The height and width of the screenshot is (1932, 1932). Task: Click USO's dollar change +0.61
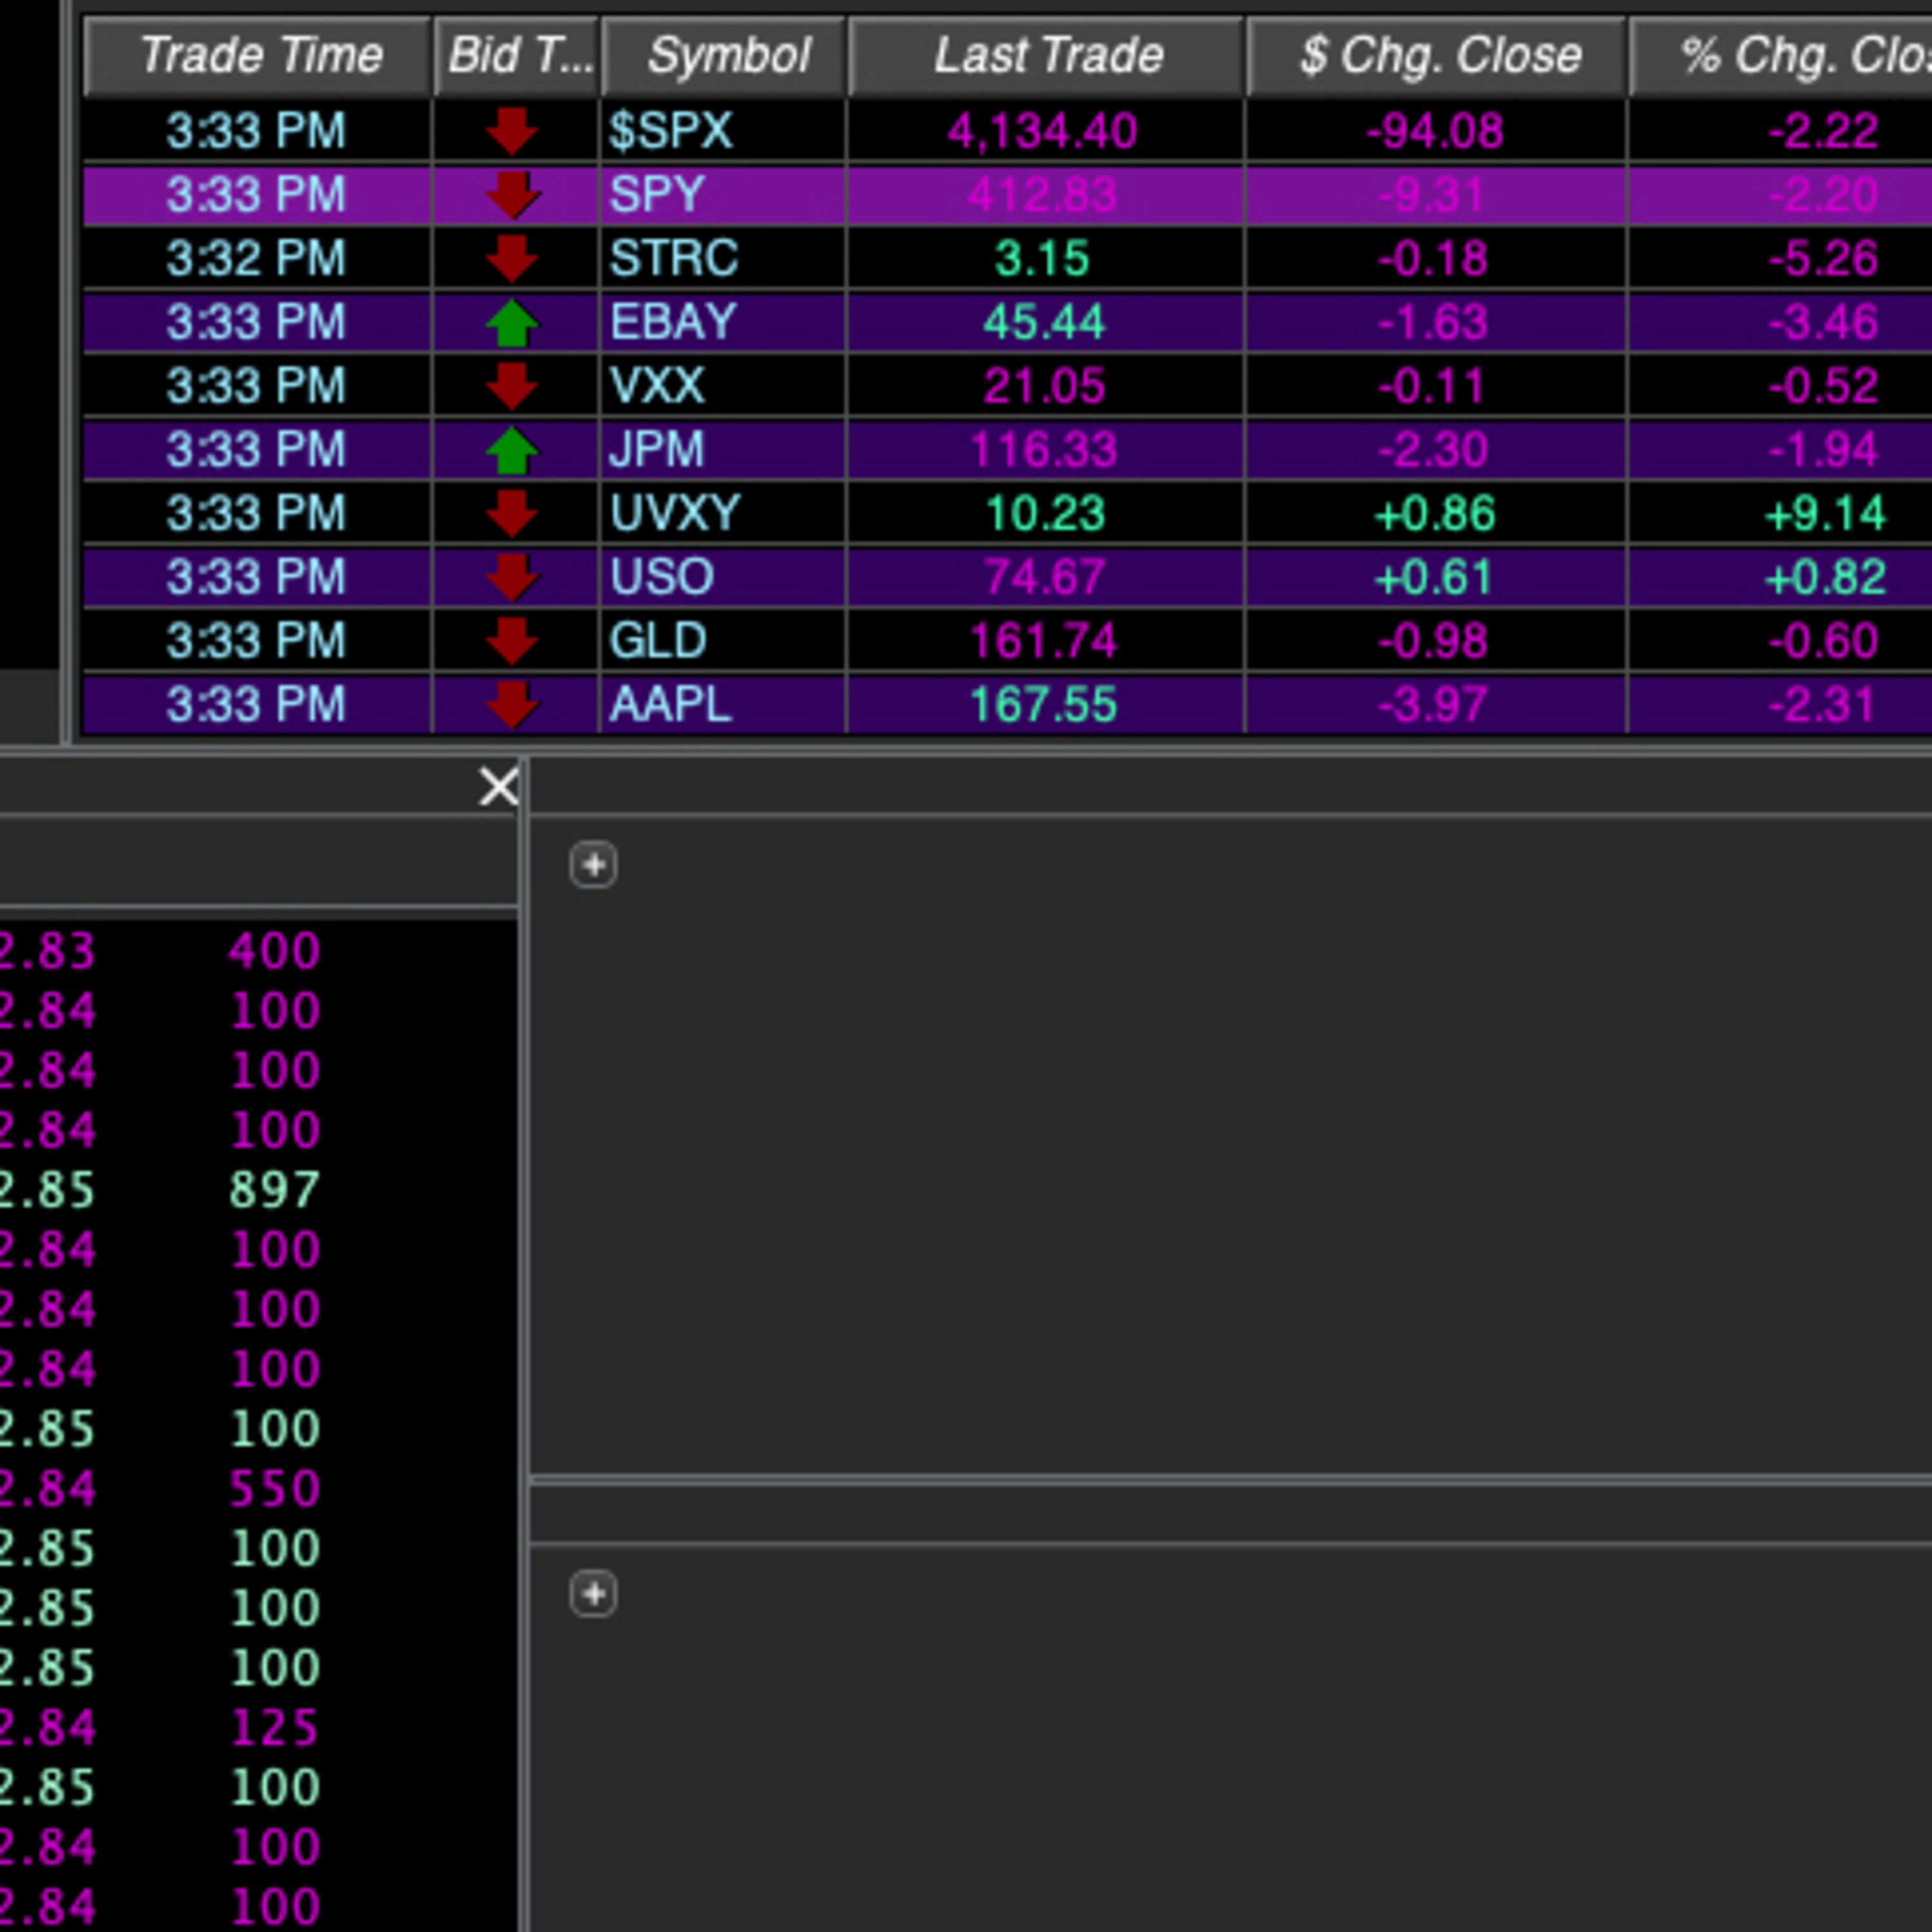[1433, 577]
